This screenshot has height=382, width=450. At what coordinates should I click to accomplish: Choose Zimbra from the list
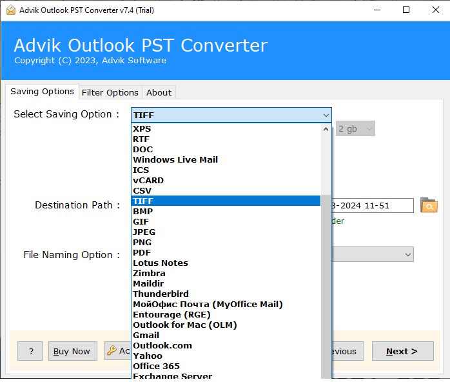click(226, 274)
